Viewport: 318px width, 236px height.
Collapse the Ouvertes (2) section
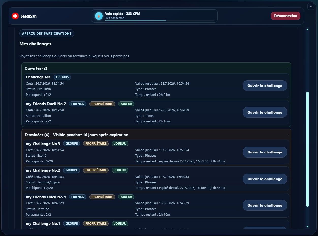287,69
